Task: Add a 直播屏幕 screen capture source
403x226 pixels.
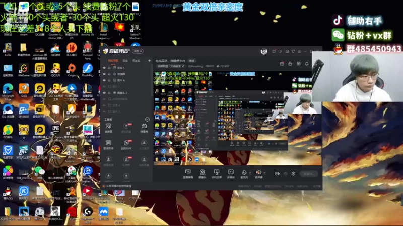Action: [x=188, y=174]
